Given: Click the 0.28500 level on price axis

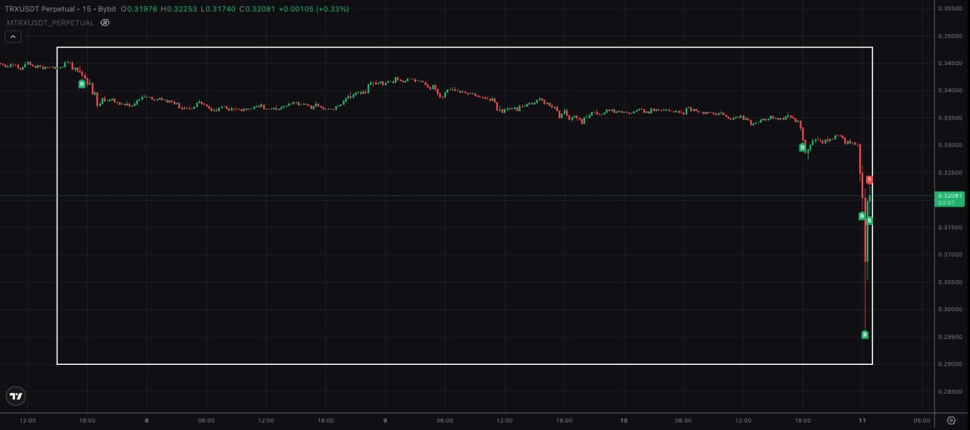Looking at the screenshot, I should [950, 391].
